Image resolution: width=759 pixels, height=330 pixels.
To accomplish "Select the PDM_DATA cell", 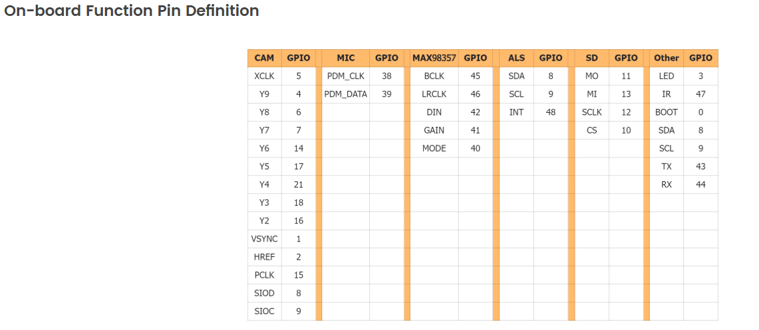I will tap(346, 94).
